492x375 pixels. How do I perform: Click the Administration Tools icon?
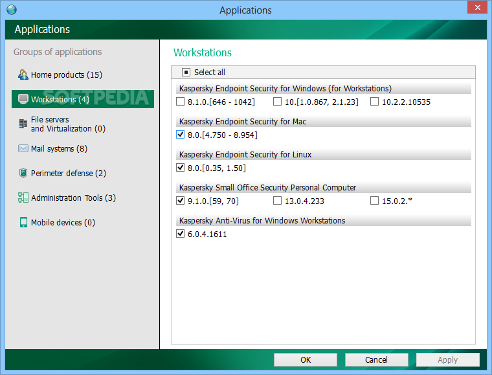click(23, 198)
